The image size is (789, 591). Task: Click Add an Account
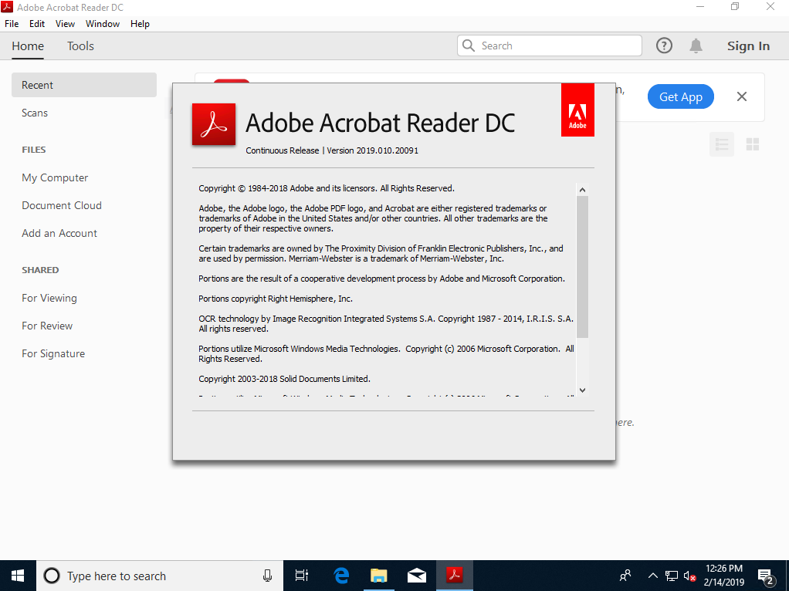[x=59, y=233]
